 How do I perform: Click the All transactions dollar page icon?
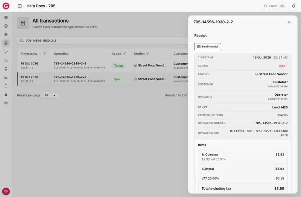pyautogui.click(x=23, y=23)
